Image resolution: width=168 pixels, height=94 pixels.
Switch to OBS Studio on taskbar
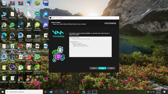coord(89,92)
